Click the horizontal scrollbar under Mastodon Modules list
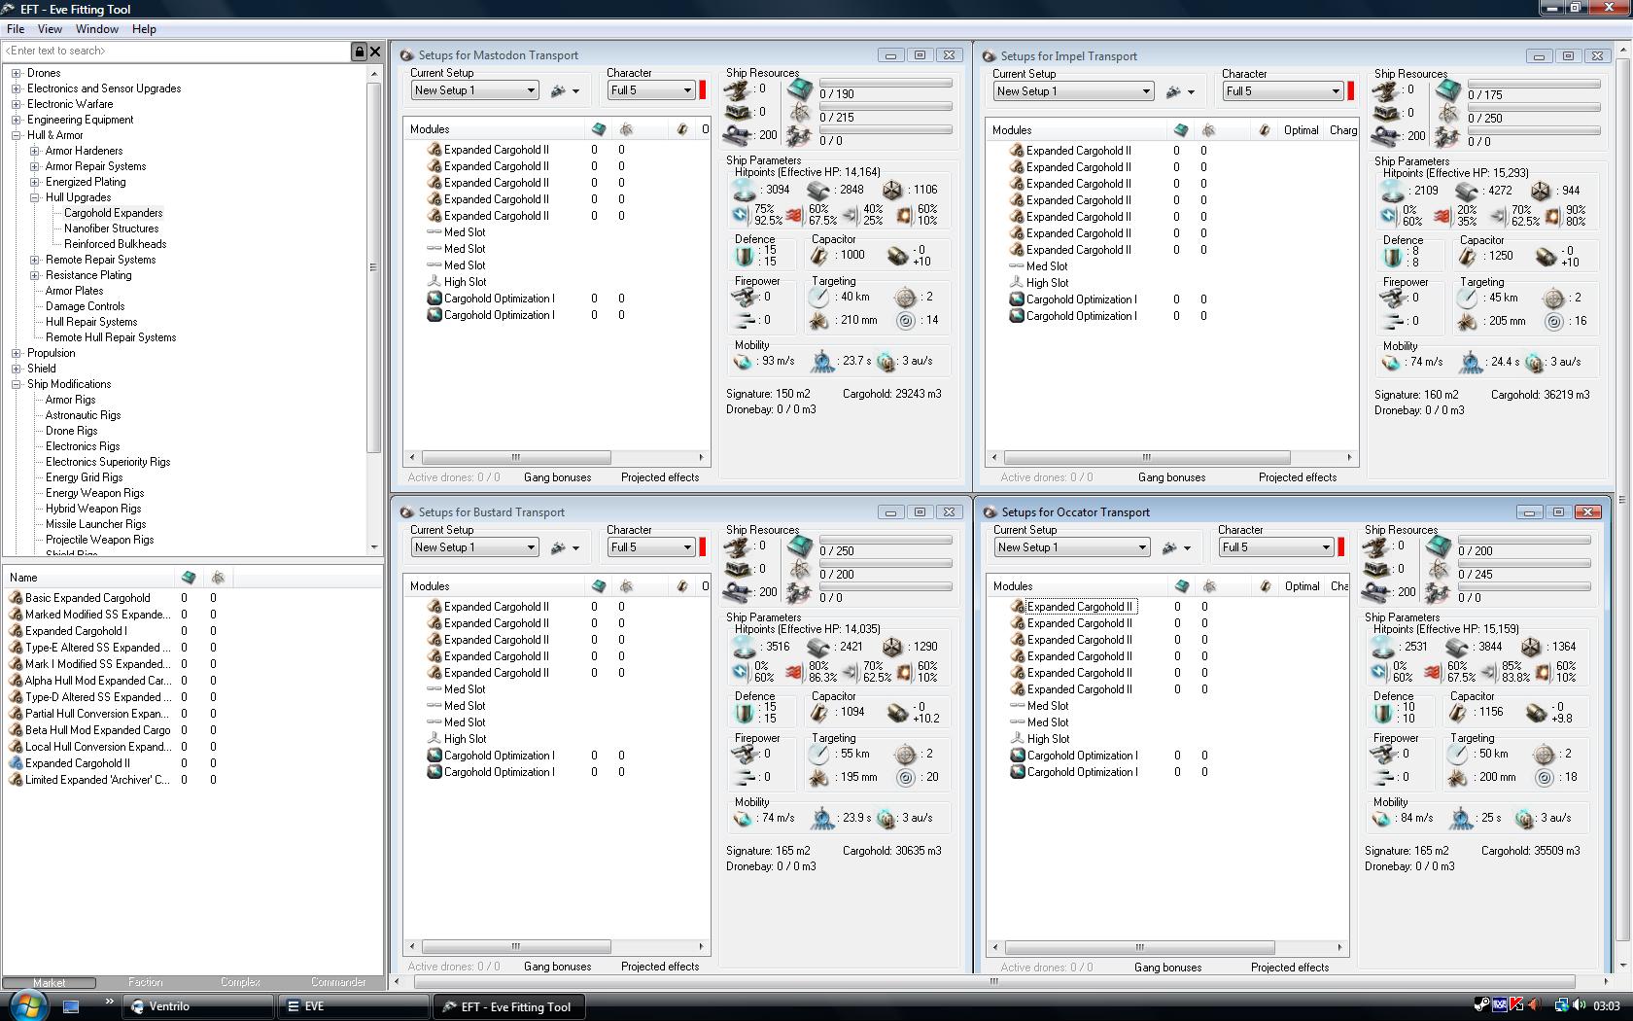 pyautogui.click(x=557, y=457)
